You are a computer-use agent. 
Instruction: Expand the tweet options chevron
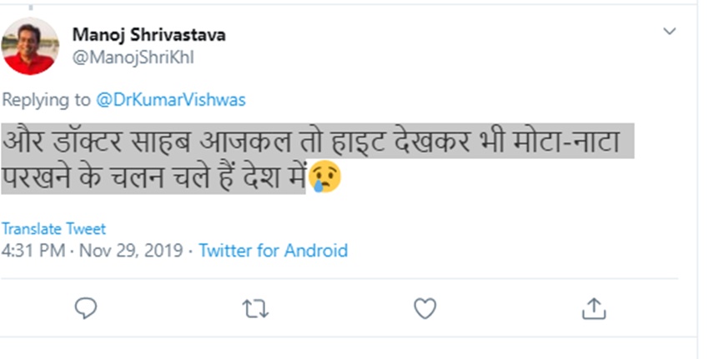(x=669, y=32)
